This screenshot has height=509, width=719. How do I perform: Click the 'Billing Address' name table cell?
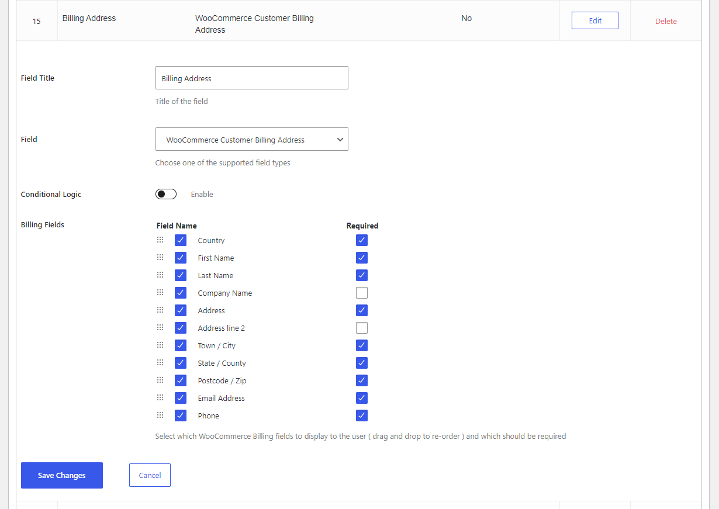[89, 18]
